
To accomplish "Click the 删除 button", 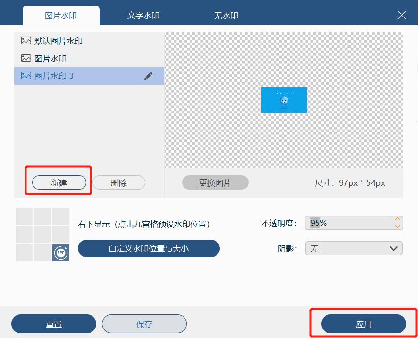I will pyautogui.click(x=118, y=182).
